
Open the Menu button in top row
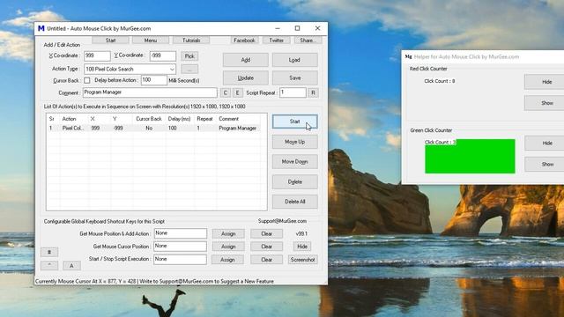point(151,41)
